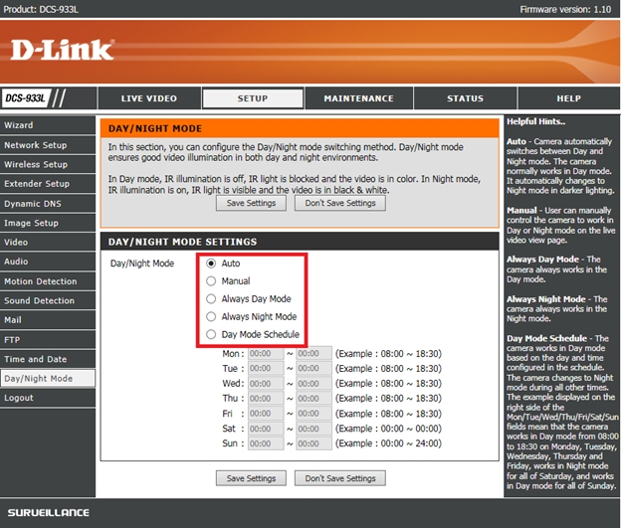Navigate to Motion Detection settings
Image resolution: width=621 pixels, height=528 pixels.
click(40, 281)
